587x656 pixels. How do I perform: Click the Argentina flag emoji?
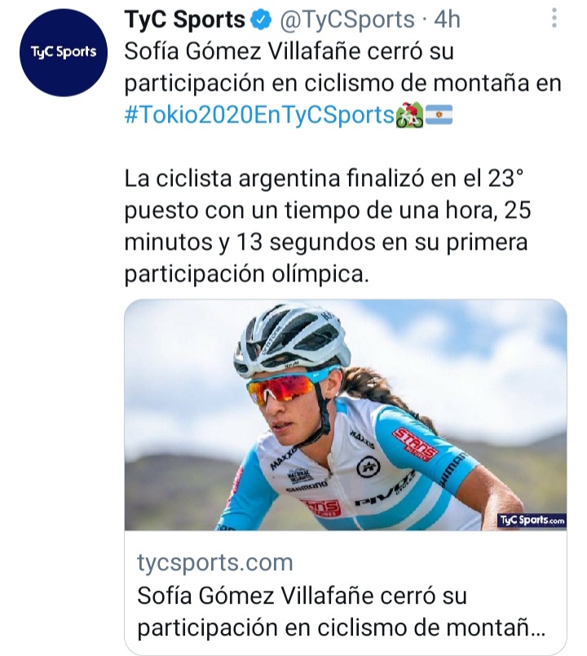(438, 115)
